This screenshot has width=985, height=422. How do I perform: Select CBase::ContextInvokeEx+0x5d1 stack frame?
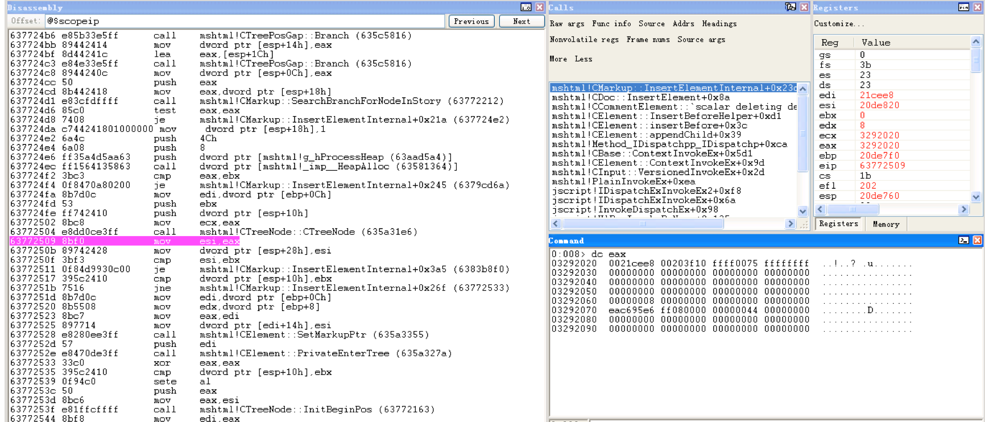(x=674, y=154)
